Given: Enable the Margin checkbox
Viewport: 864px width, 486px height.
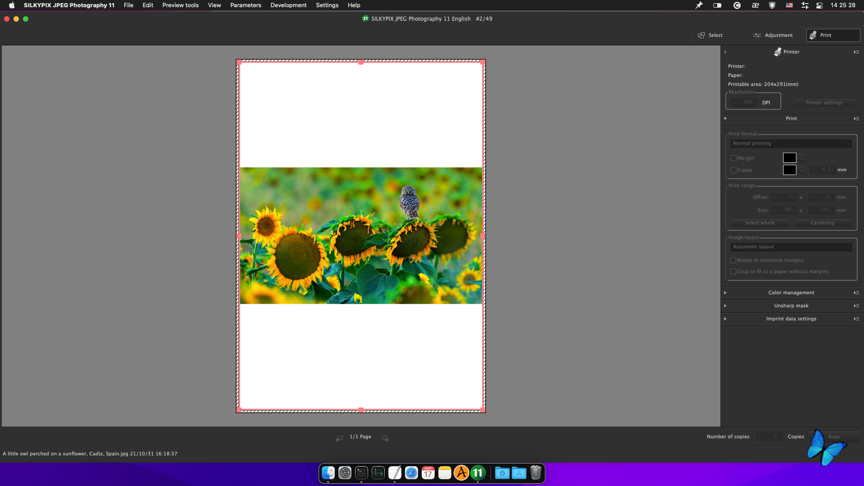Looking at the screenshot, I should pos(734,158).
